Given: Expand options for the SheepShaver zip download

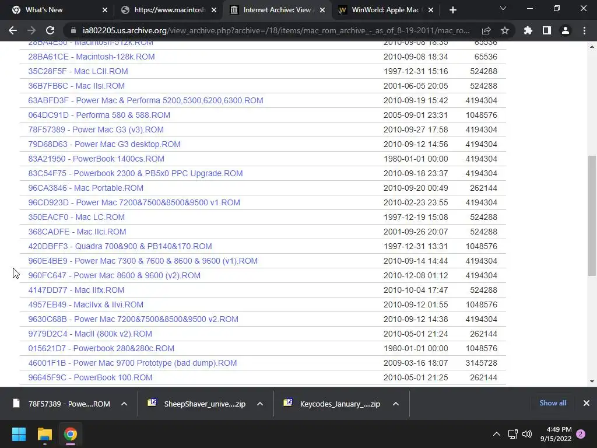Looking at the screenshot, I should pos(260,404).
